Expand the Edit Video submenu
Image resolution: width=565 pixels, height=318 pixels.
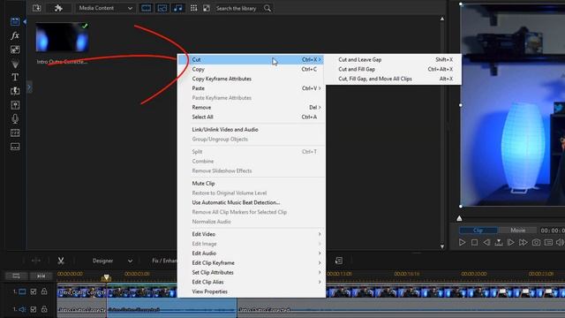[252, 234]
